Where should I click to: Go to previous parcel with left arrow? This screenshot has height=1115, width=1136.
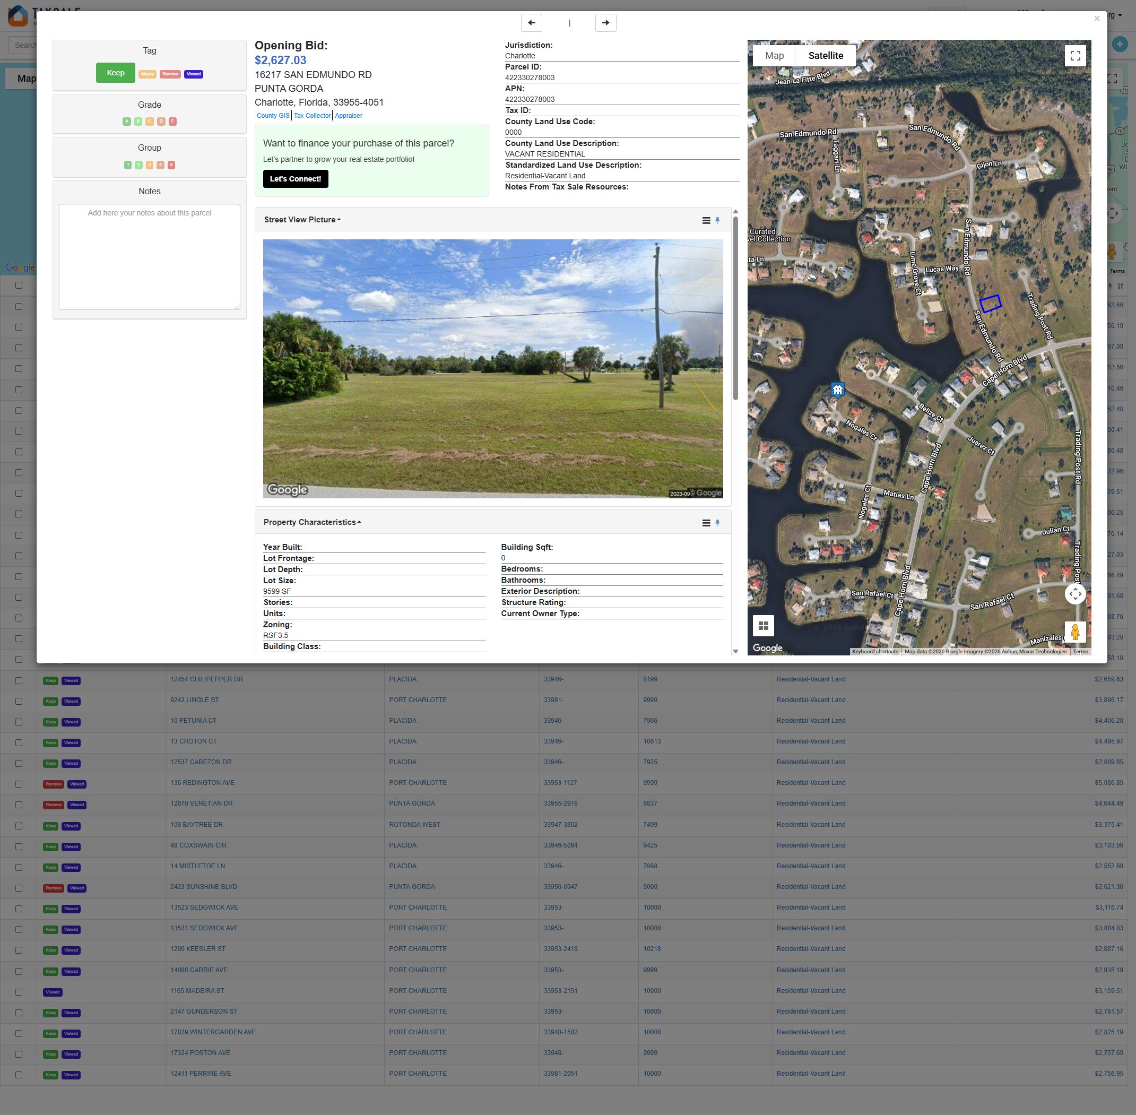(531, 23)
